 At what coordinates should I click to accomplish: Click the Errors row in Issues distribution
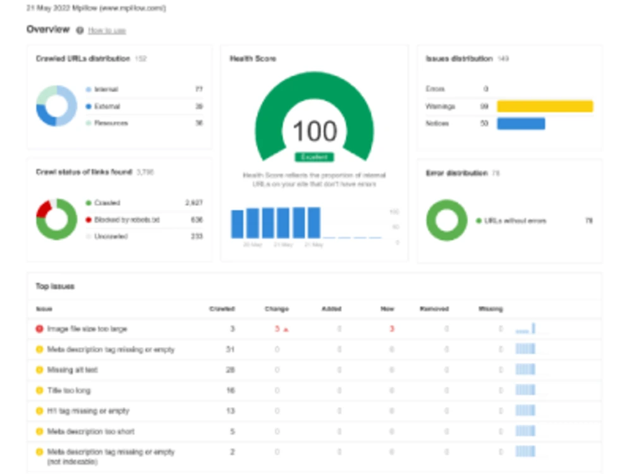[509, 88]
